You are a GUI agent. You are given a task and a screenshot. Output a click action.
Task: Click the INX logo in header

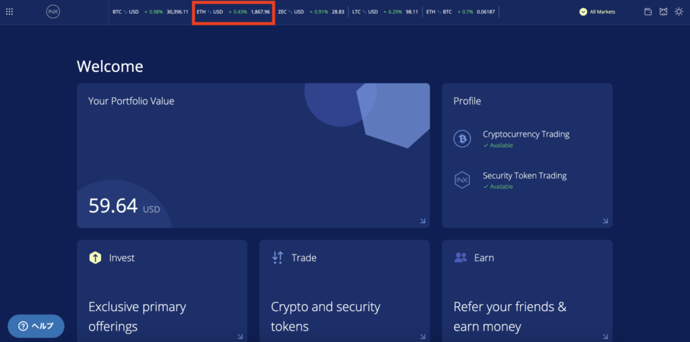(53, 11)
